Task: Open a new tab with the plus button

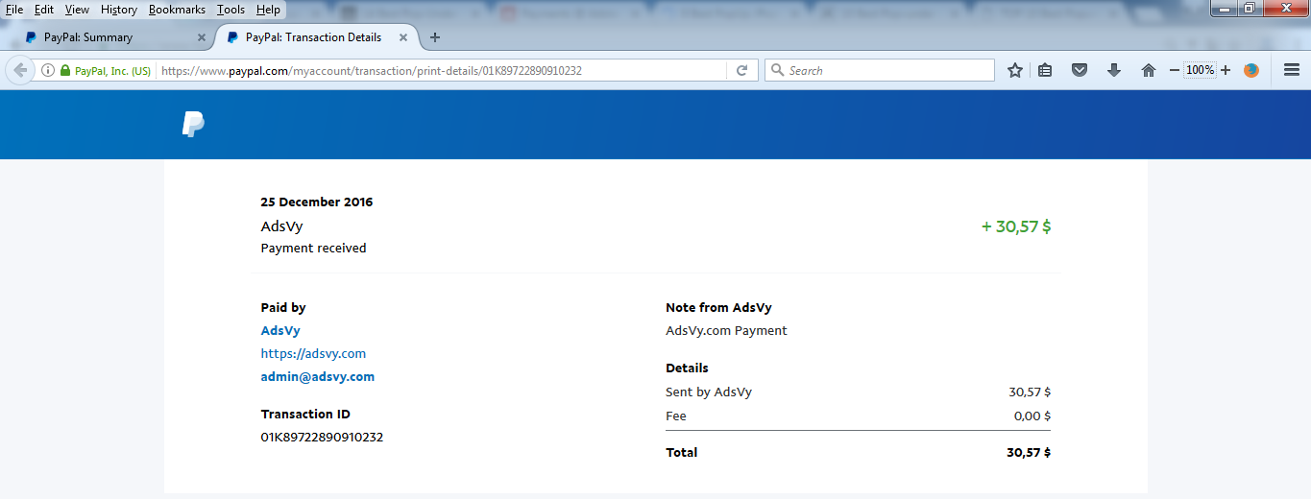Action: pos(435,37)
